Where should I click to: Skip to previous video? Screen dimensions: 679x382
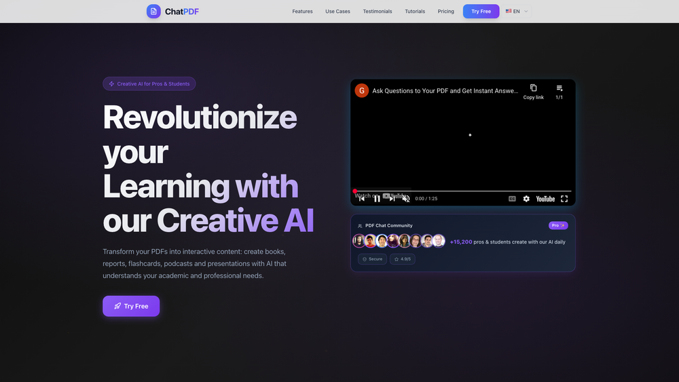[362, 199]
